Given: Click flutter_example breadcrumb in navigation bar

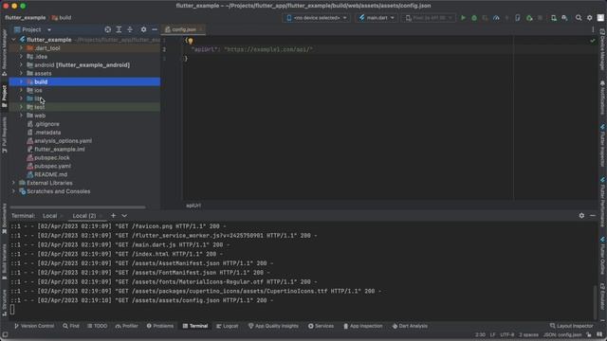Looking at the screenshot, I should (26, 18).
